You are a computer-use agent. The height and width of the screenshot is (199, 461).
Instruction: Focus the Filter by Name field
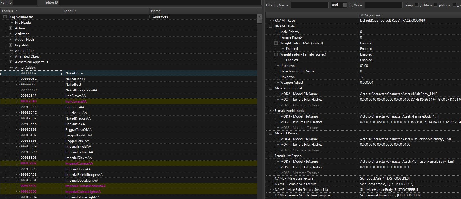tap(310, 5)
